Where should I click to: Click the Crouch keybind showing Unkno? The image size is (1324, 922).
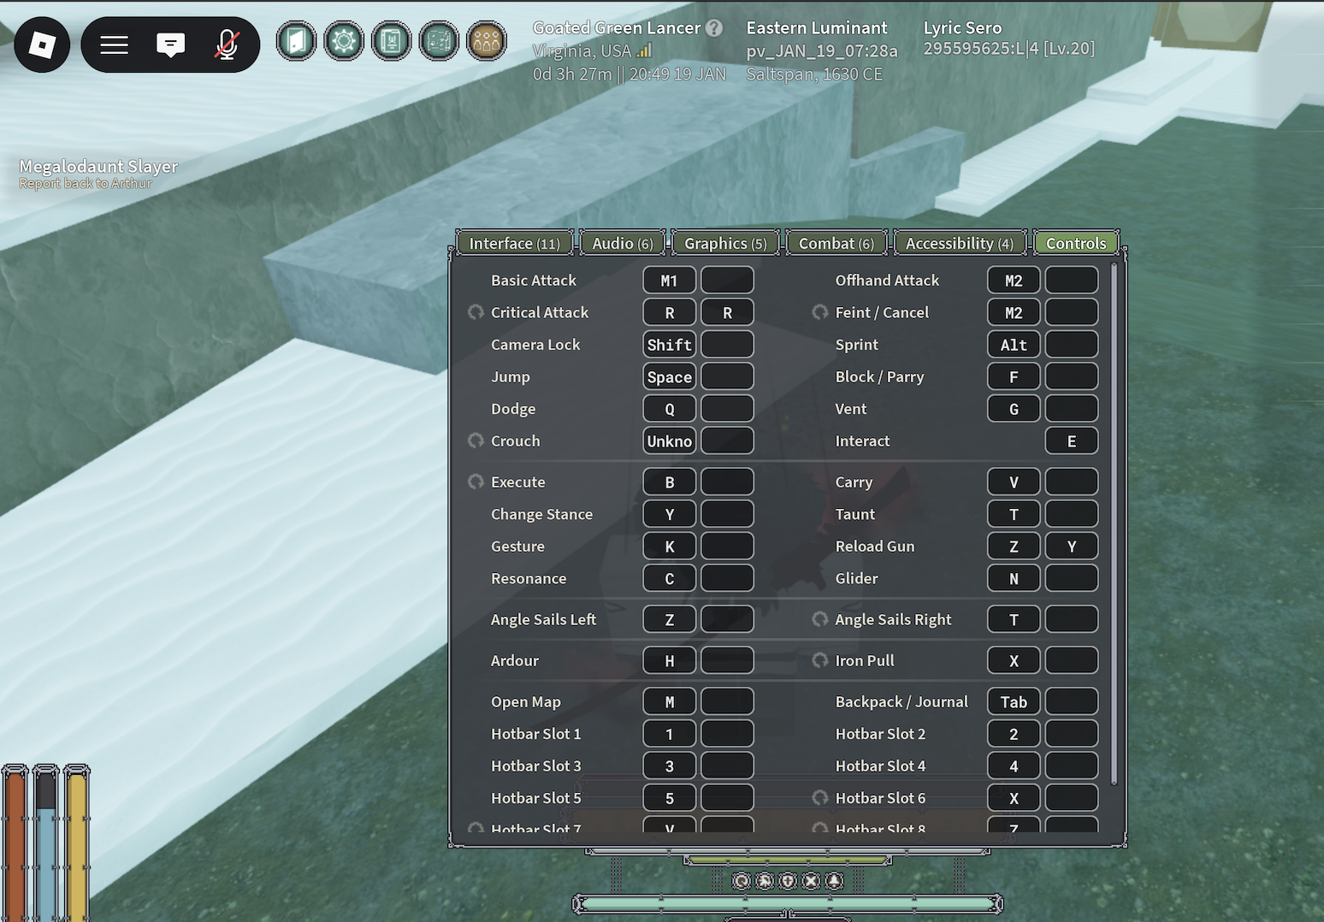[x=669, y=441]
